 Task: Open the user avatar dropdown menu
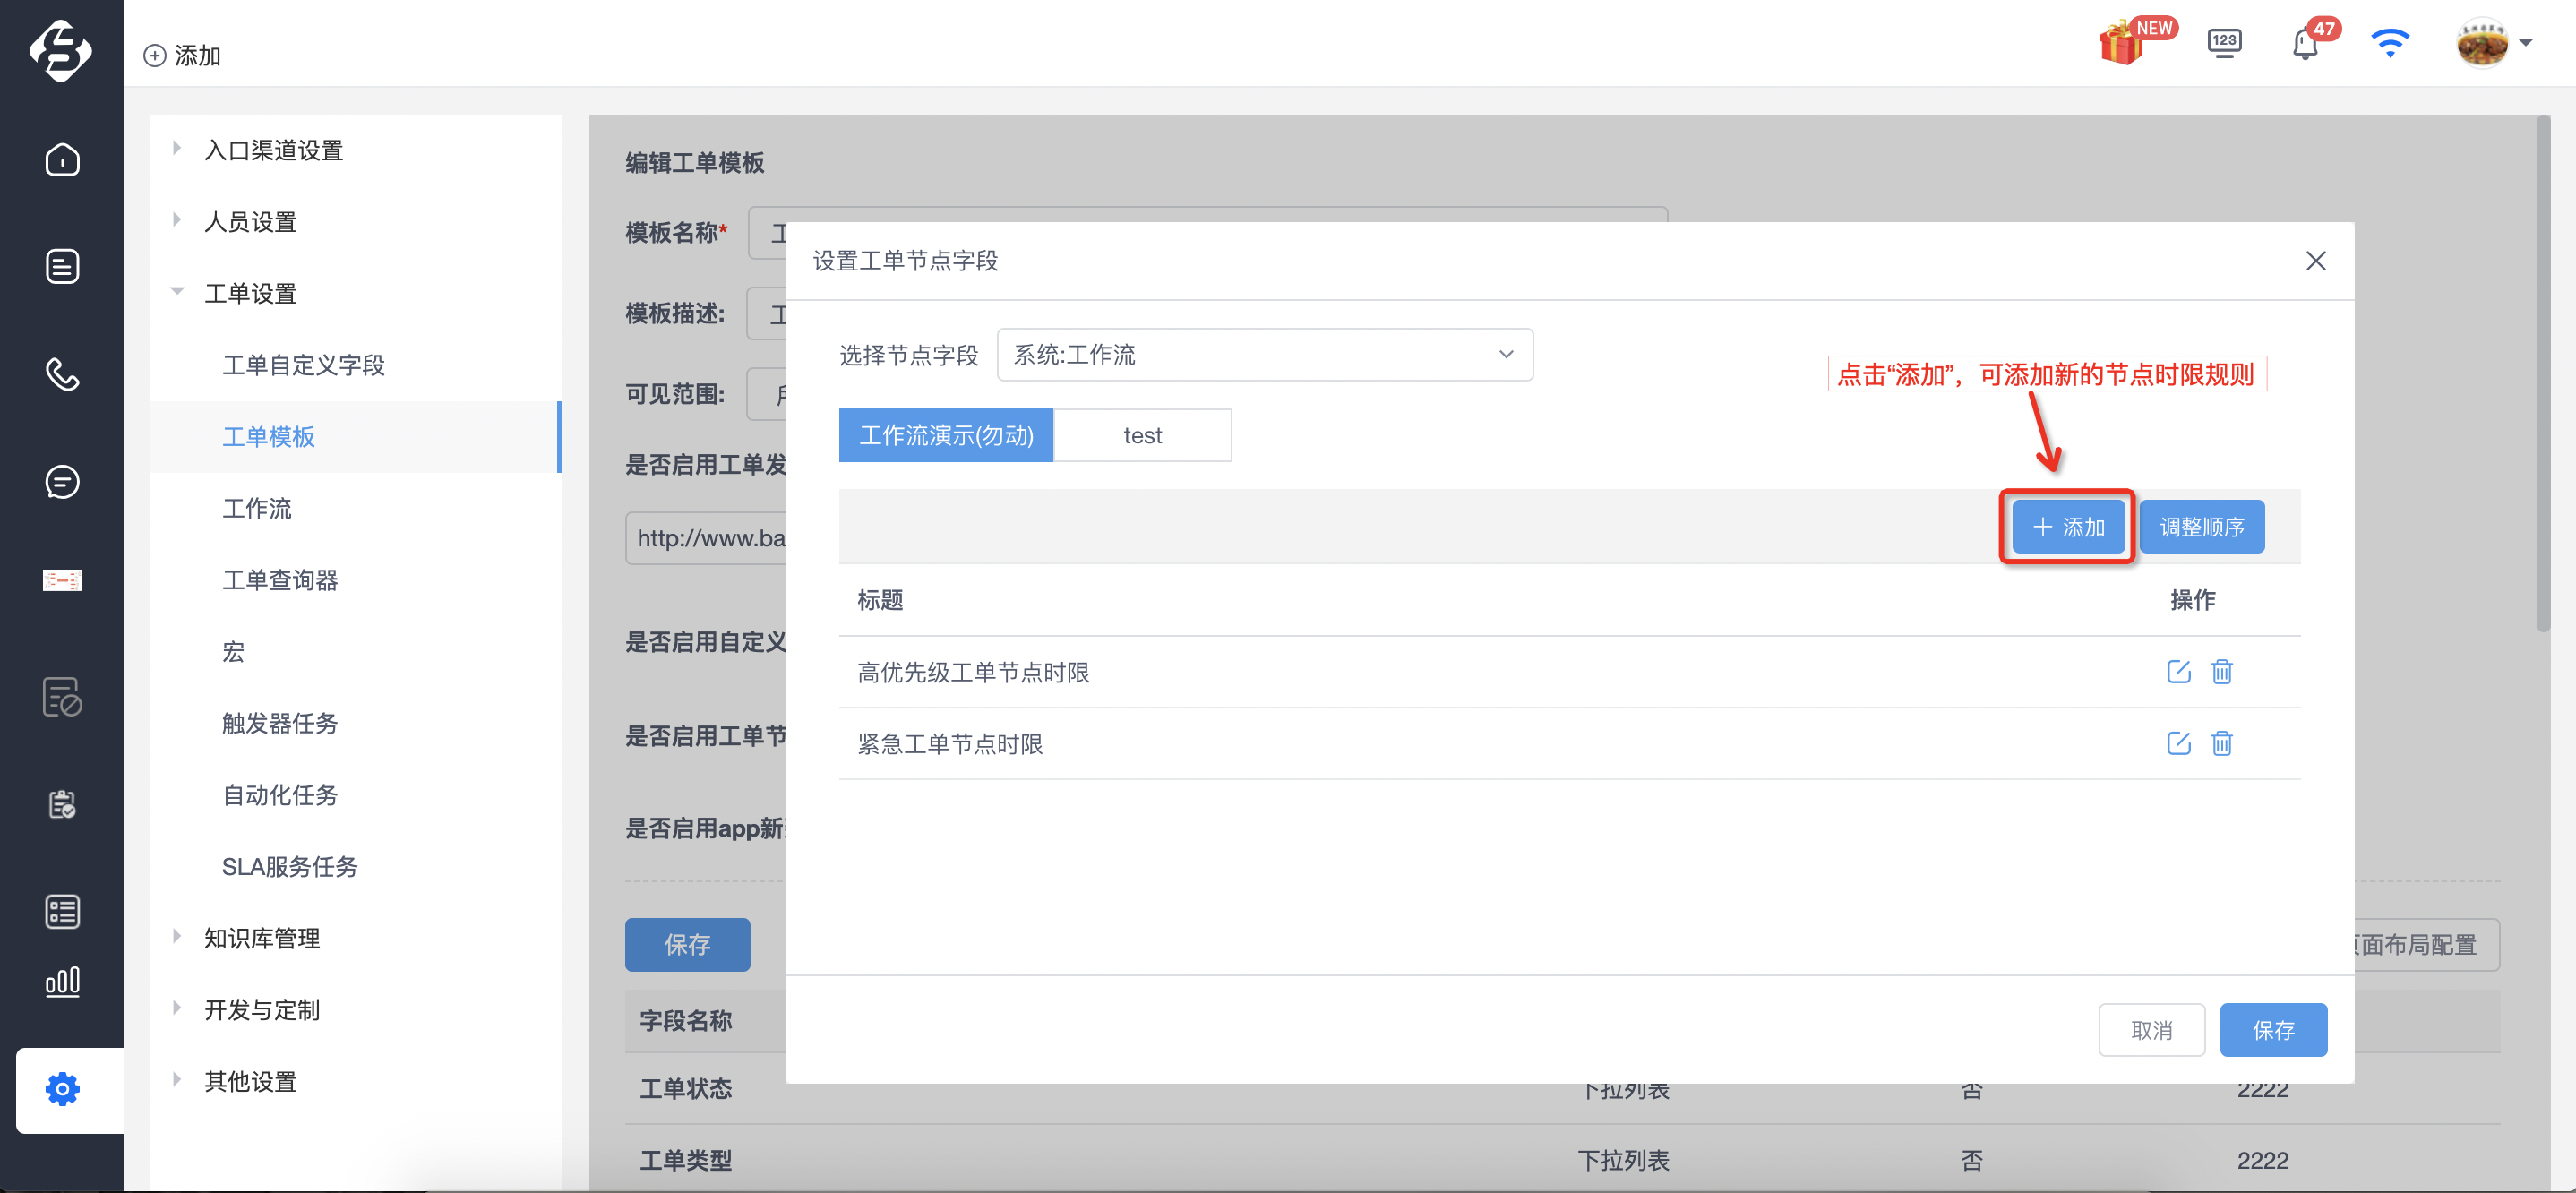(2494, 44)
